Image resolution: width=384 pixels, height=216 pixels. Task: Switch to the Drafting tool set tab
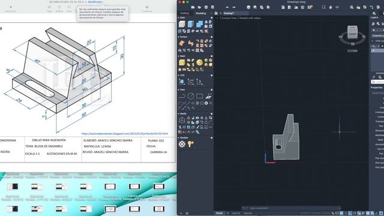tap(185, 13)
